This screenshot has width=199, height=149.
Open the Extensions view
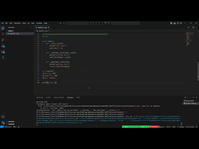coord(3,52)
